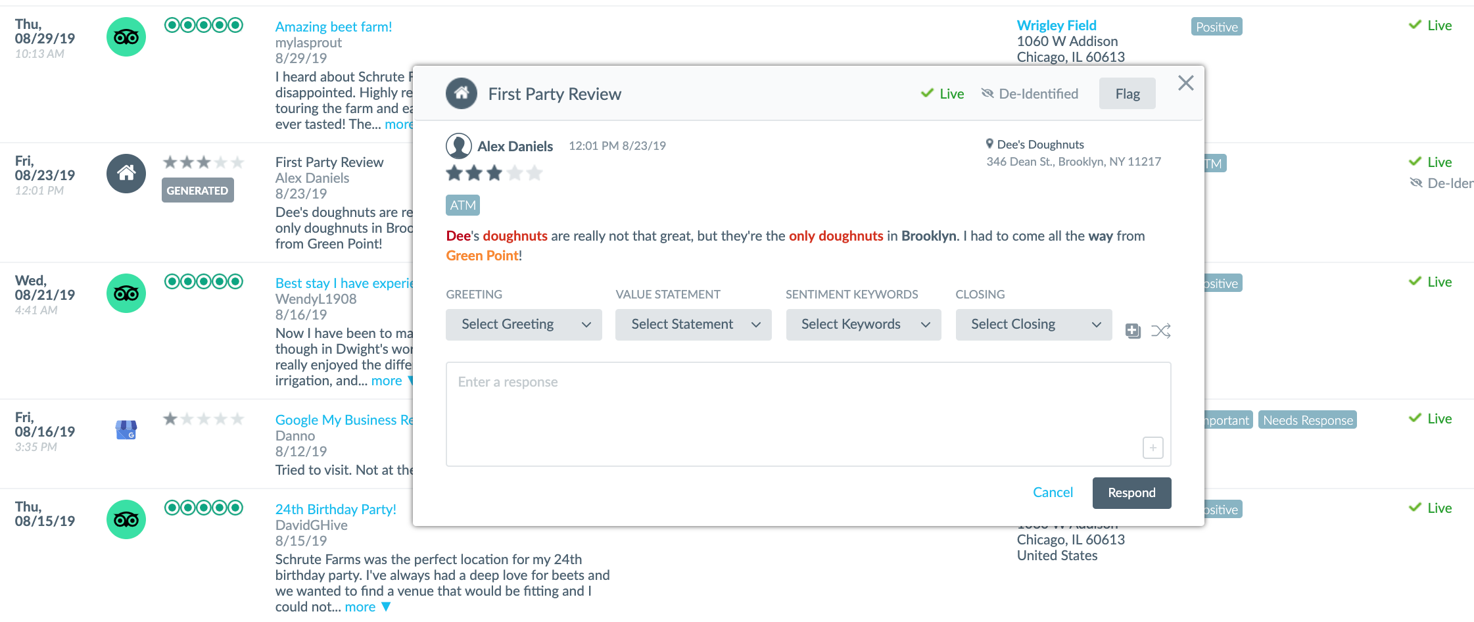Click the highlighted phrase only doughnuts
The height and width of the screenshot is (622, 1474).
[836, 236]
